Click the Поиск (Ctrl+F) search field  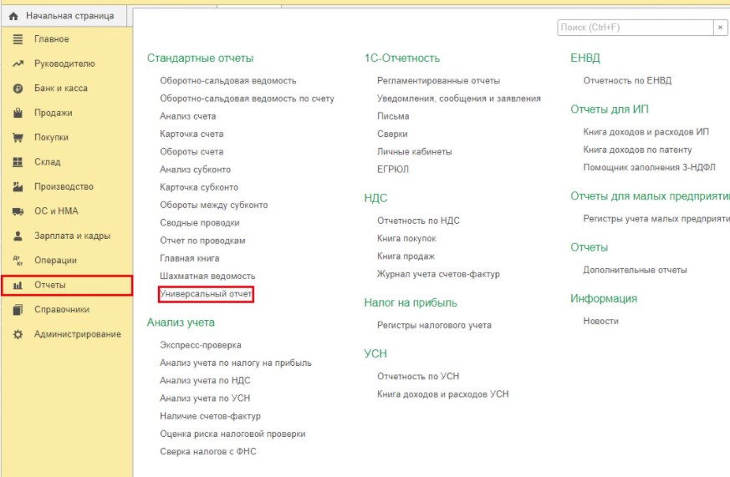[634, 28]
